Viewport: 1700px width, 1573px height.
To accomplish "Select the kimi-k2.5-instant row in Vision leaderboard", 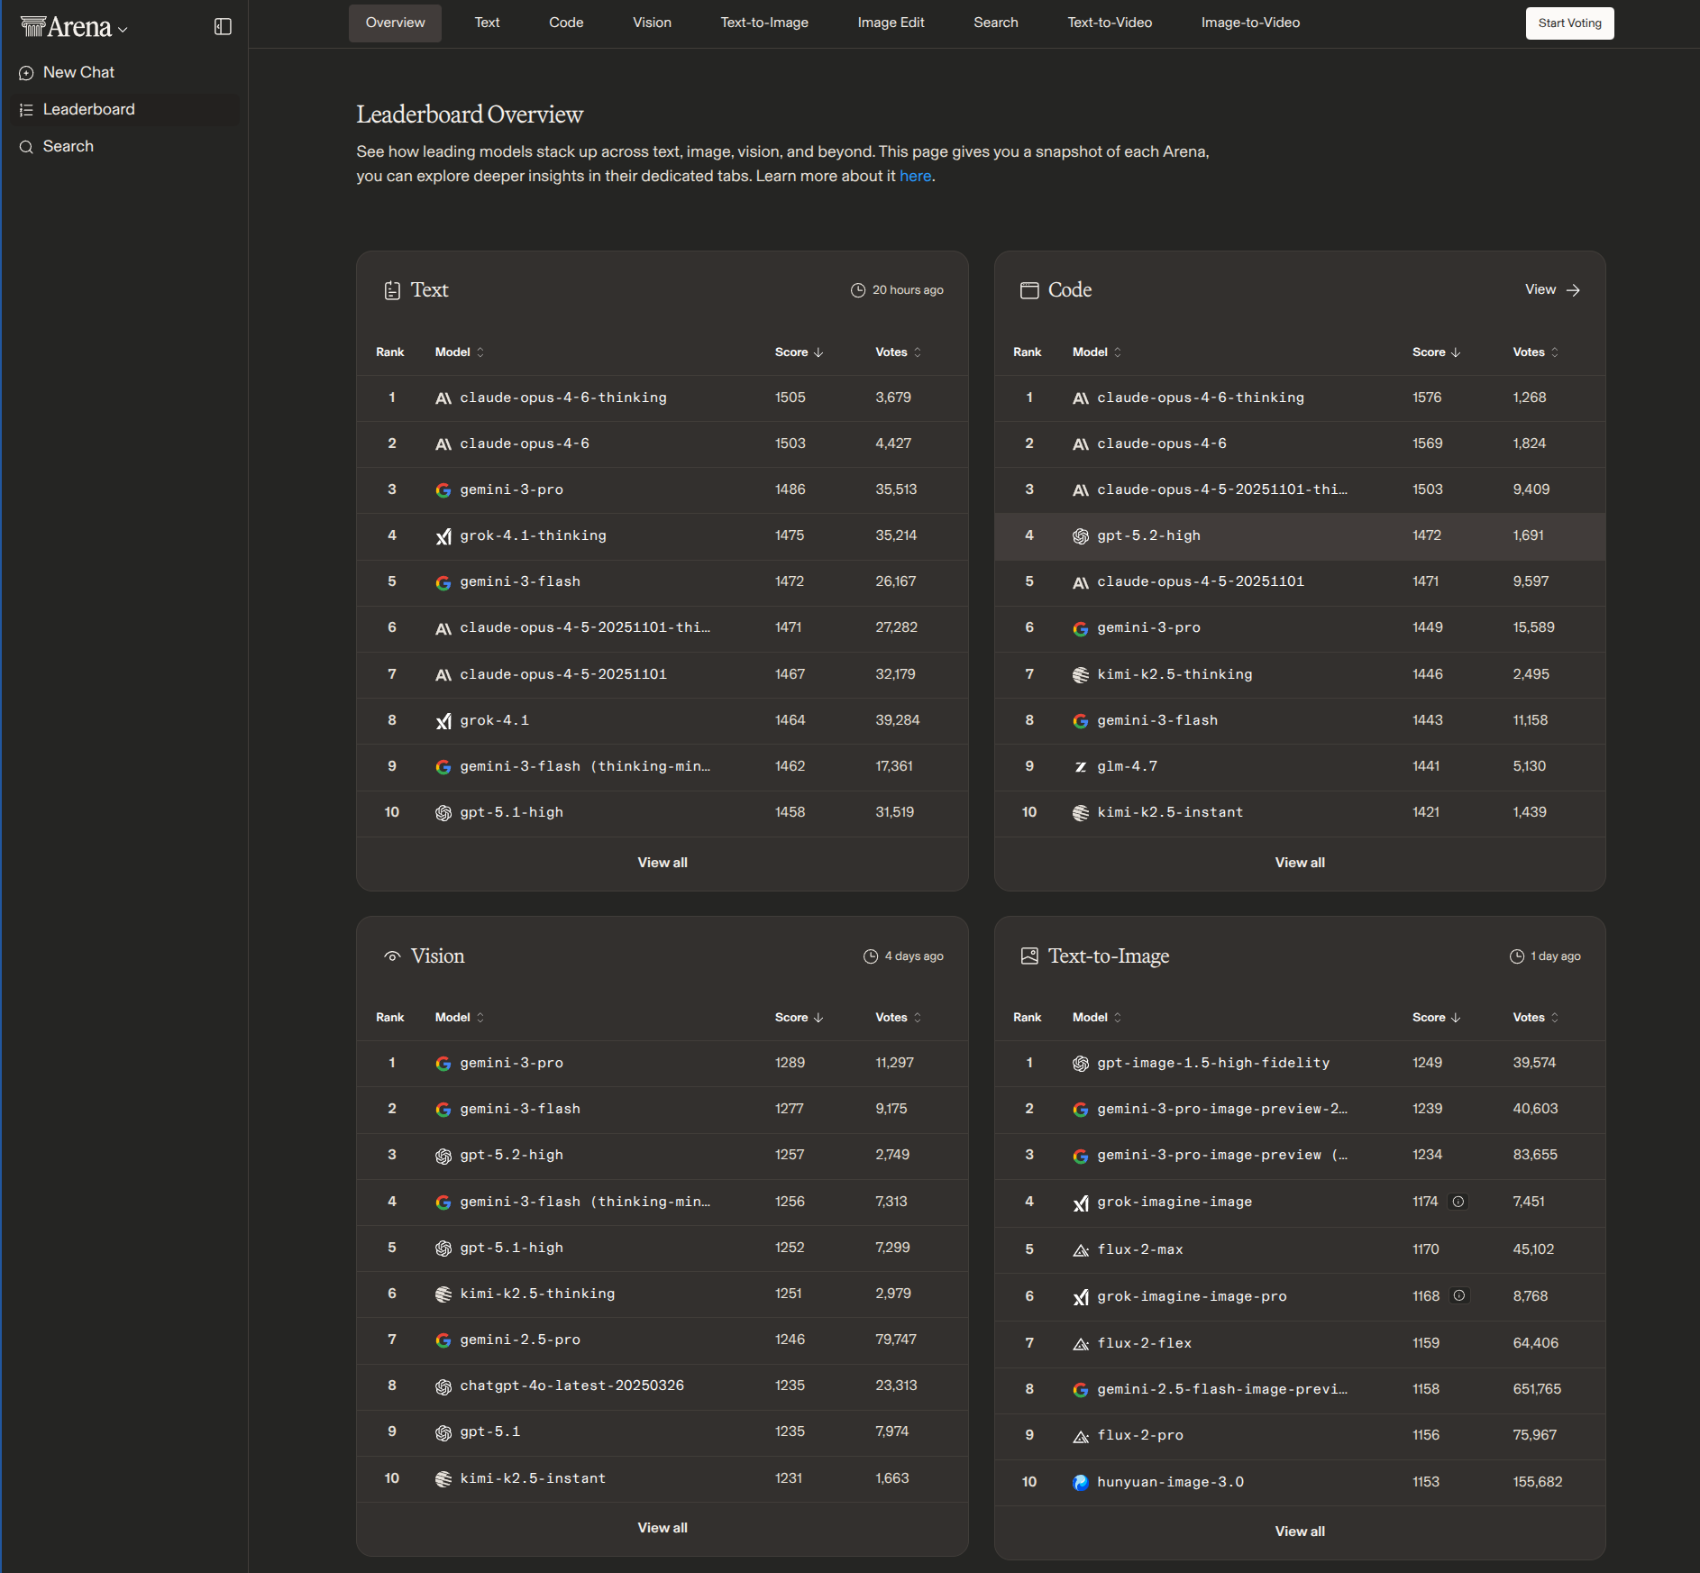I will coord(661,1478).
